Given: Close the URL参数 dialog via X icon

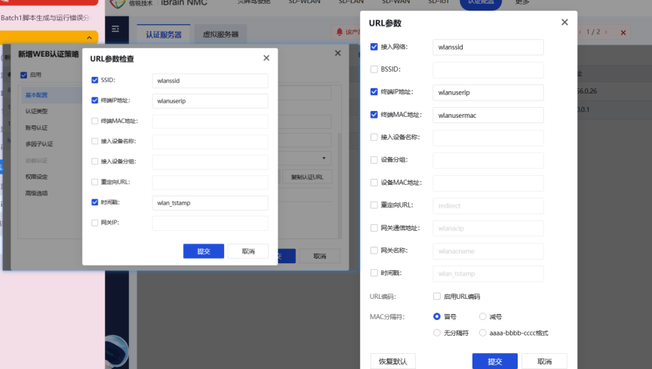Looking at the screenshot, I should [x=564, y=22].
